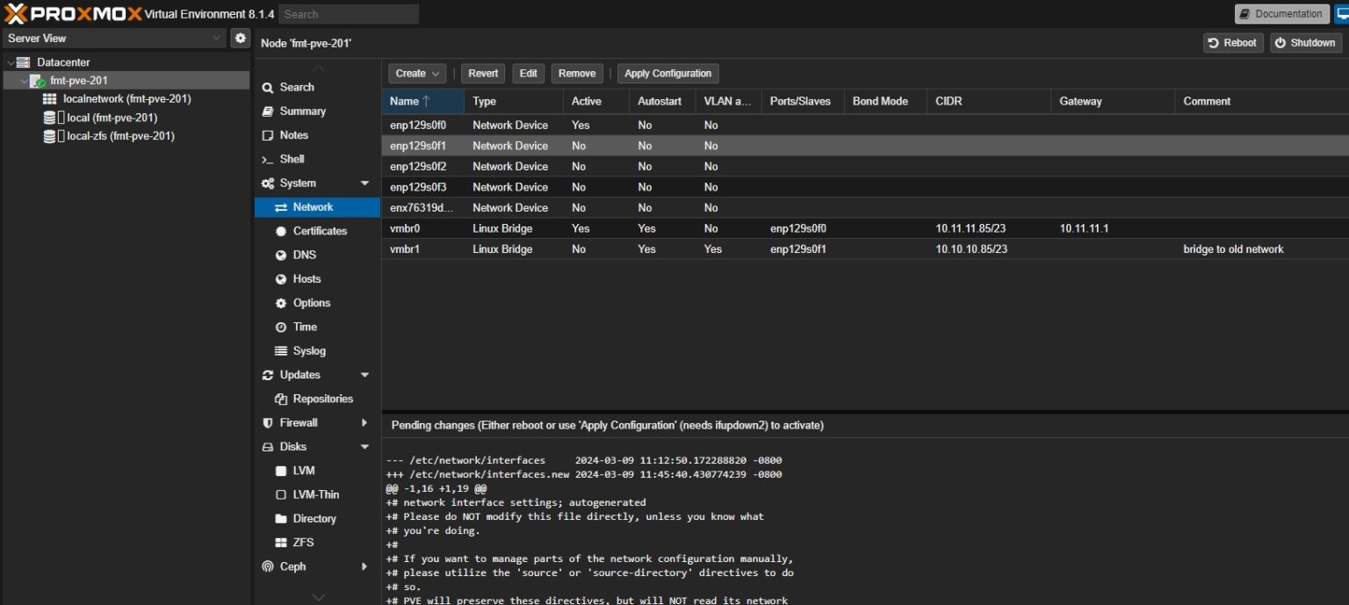Open Time settings
This screenshot has width=1349, height=605.
pos(303,327)
